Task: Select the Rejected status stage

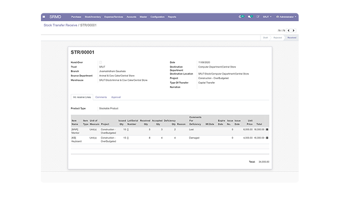Action: (278, 38)
